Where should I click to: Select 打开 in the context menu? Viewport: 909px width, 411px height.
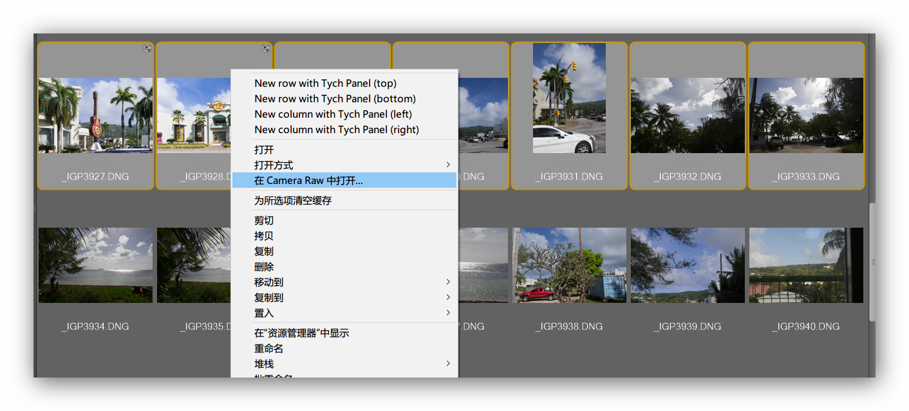(263, 149)
